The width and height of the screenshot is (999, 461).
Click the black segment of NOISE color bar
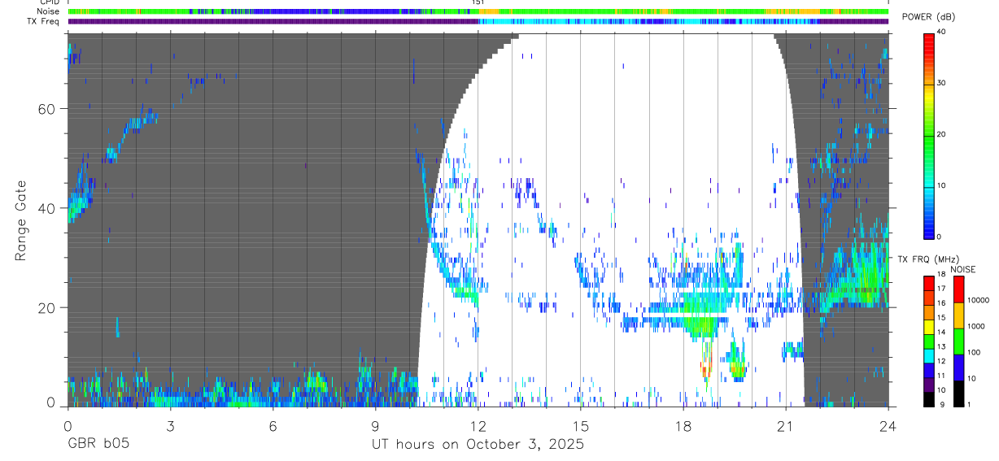(x=958, y=393)
